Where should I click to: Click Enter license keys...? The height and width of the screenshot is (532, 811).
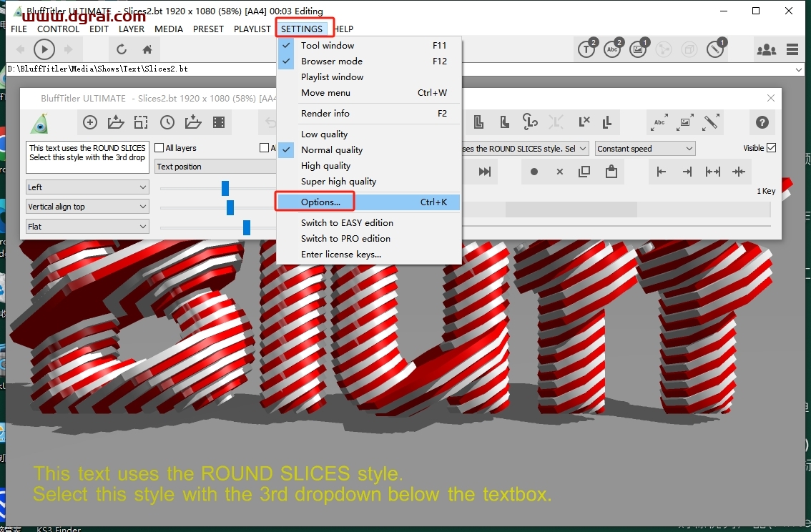(x=369, y=255)
